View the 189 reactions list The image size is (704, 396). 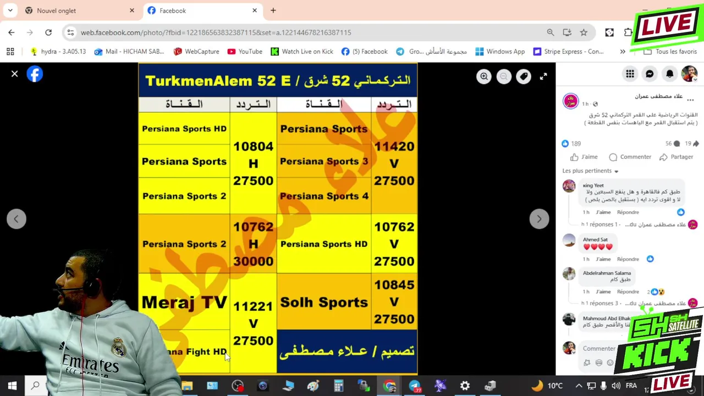click(571, 144)
